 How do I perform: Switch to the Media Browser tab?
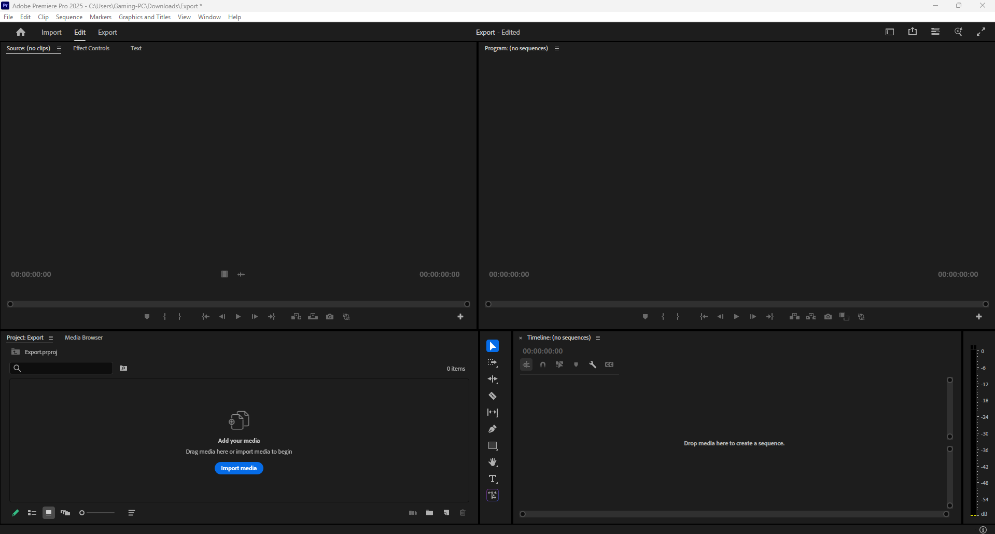click(x=83, y=338)
